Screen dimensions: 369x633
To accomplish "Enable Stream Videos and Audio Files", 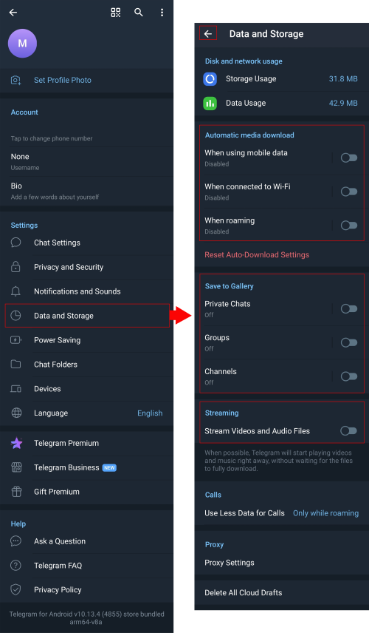I will (x=349, y=430).
